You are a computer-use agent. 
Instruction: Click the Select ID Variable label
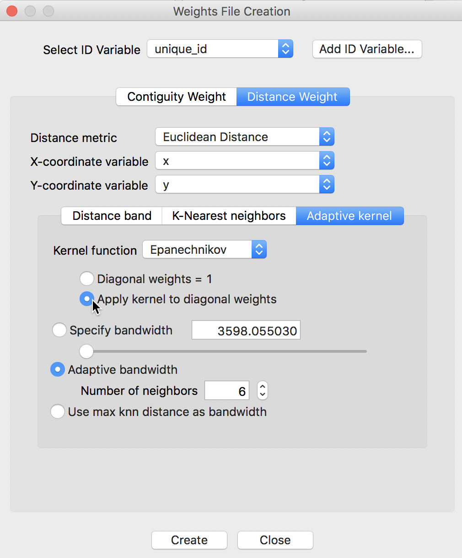[x=91, y=50]
